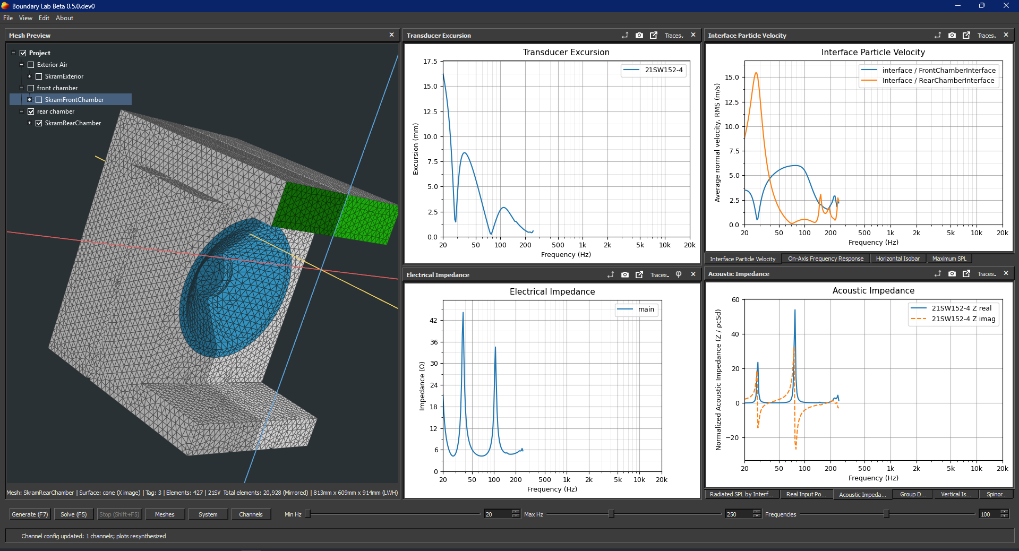Click the Solve (F5) button
The image size is (1019, 551).
73,514
